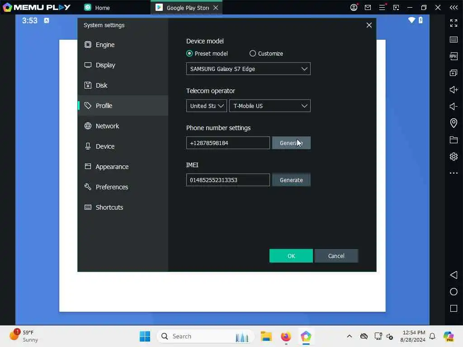Click the MEmu mini window mode icon
This screenshot has height=347, width=463.
coord(396,7)
